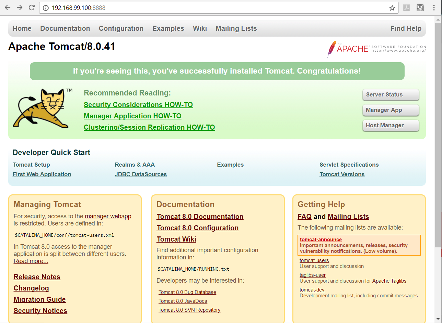Bookmark this page with the star icon
This screenshot has width=442, height=323.
pyautogui.click(x=392, y=8)
